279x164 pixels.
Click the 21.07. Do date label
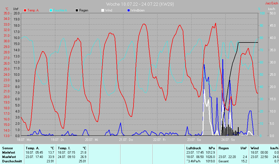click(x=126, y=140)
